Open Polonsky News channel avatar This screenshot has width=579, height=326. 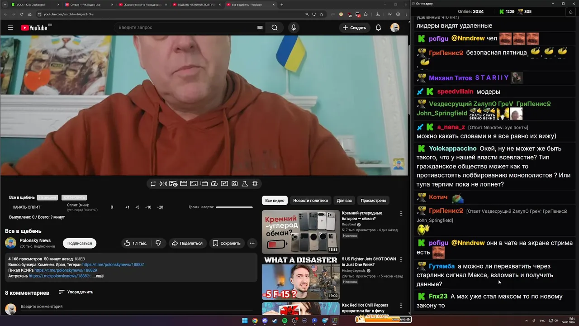(10, 243)
